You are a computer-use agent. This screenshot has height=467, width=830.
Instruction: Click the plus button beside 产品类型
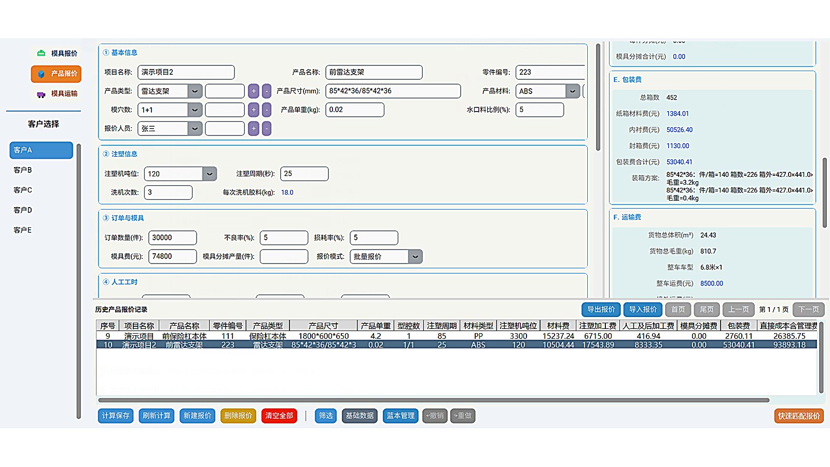[254, 91]
